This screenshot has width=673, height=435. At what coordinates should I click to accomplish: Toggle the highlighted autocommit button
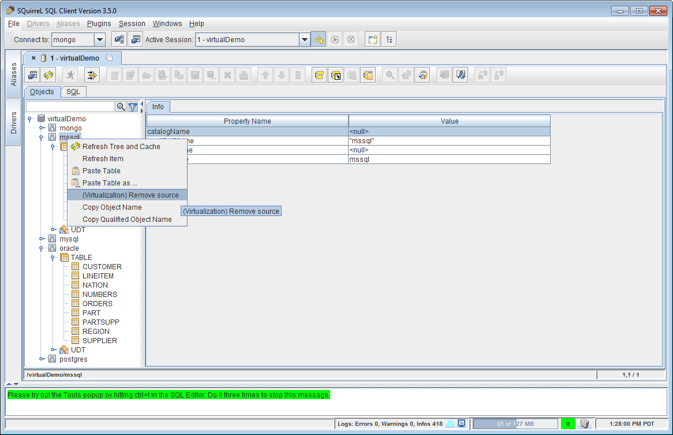pos(319,39)
